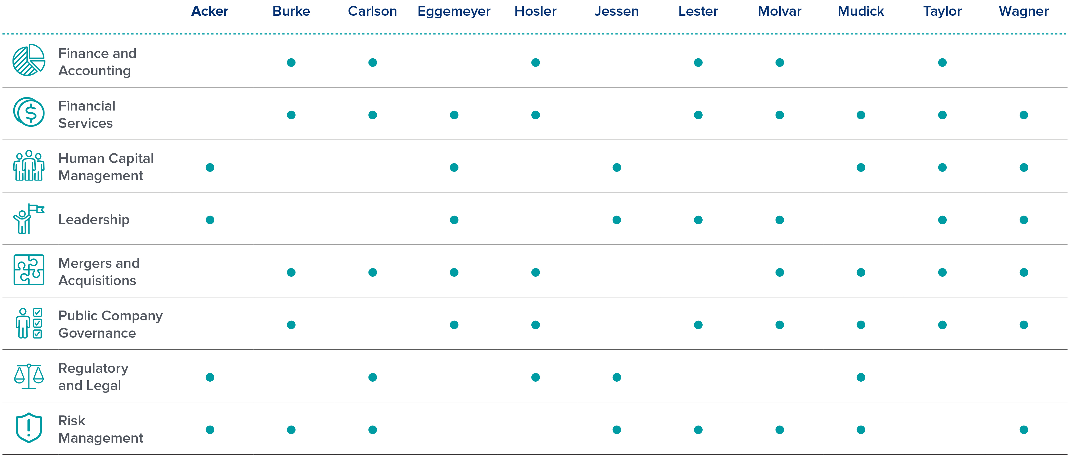The height and width of the screenshot is (457, 1070).
Task: Click the Mudick column header
Action: point(861,11)
